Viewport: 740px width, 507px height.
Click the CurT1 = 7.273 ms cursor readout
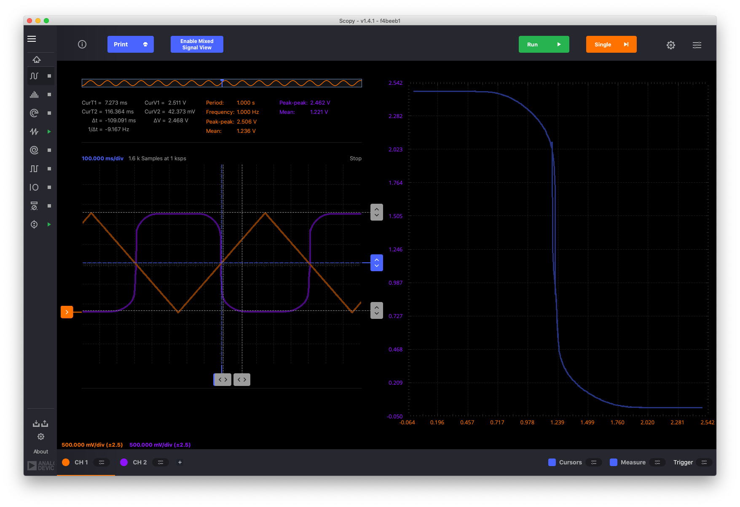pyautogui.click(x=105, y=103)
